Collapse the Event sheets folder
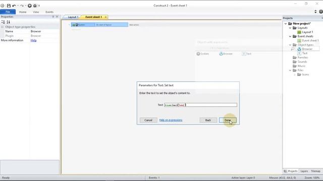 point(290,37)
